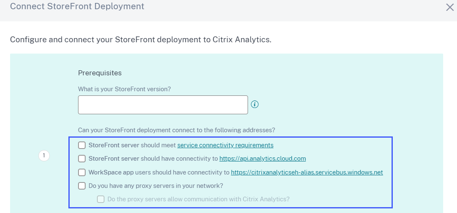This screenshot has height=213, width=457.
Task: Check the service connectivity requirements checkbox
Action: click(x=82, y=145)
